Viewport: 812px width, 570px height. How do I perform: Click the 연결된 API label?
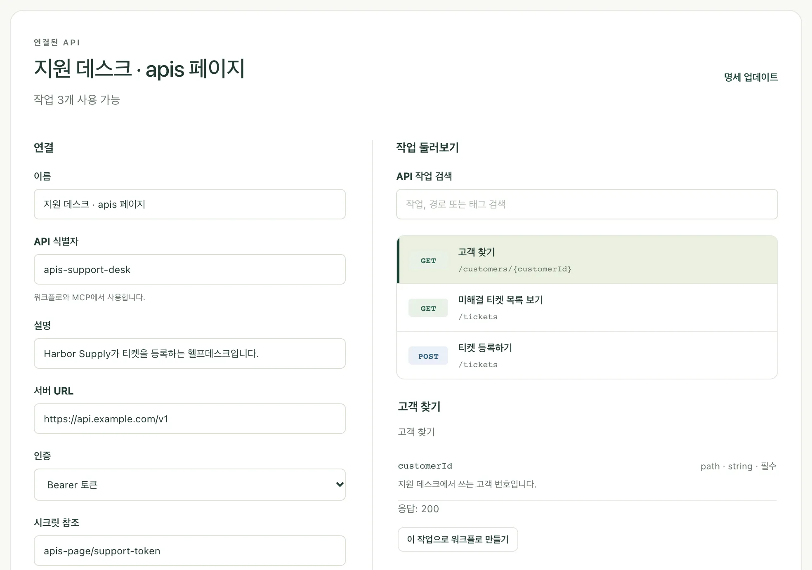point(57,42)
